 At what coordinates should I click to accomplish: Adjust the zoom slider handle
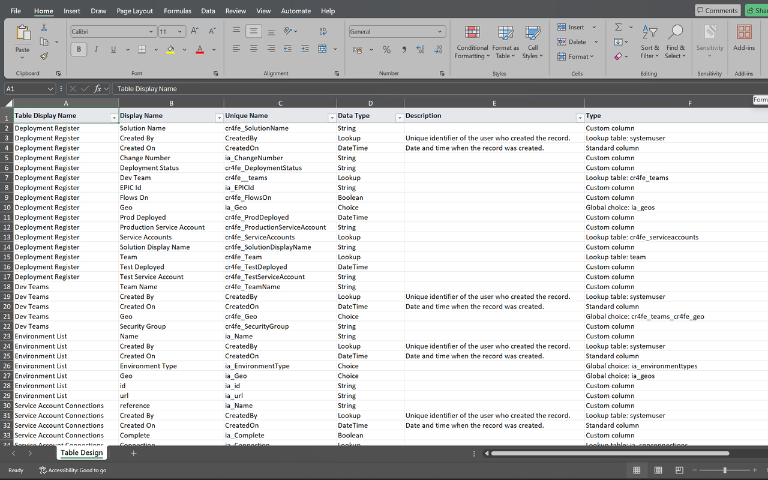coord(725,470)
